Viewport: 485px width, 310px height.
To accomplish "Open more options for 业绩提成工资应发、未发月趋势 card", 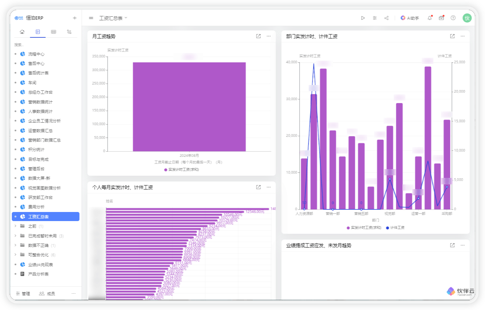I will [462, 245].
